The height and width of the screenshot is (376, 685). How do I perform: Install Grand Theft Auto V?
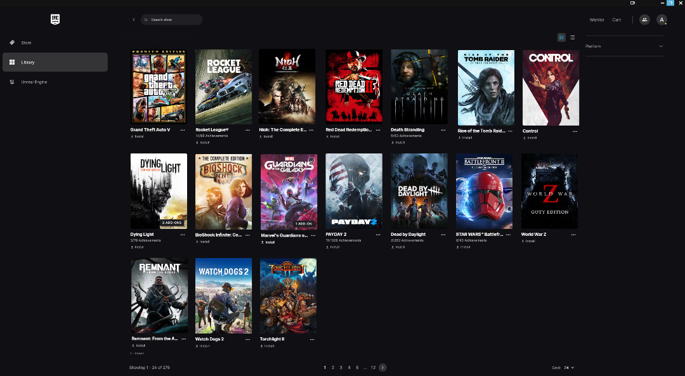[137, 137]
